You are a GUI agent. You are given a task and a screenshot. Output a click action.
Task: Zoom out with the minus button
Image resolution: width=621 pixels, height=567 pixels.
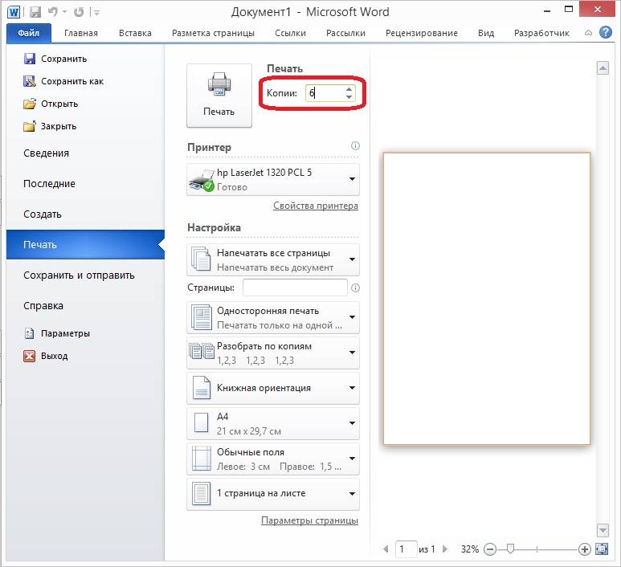490,549
